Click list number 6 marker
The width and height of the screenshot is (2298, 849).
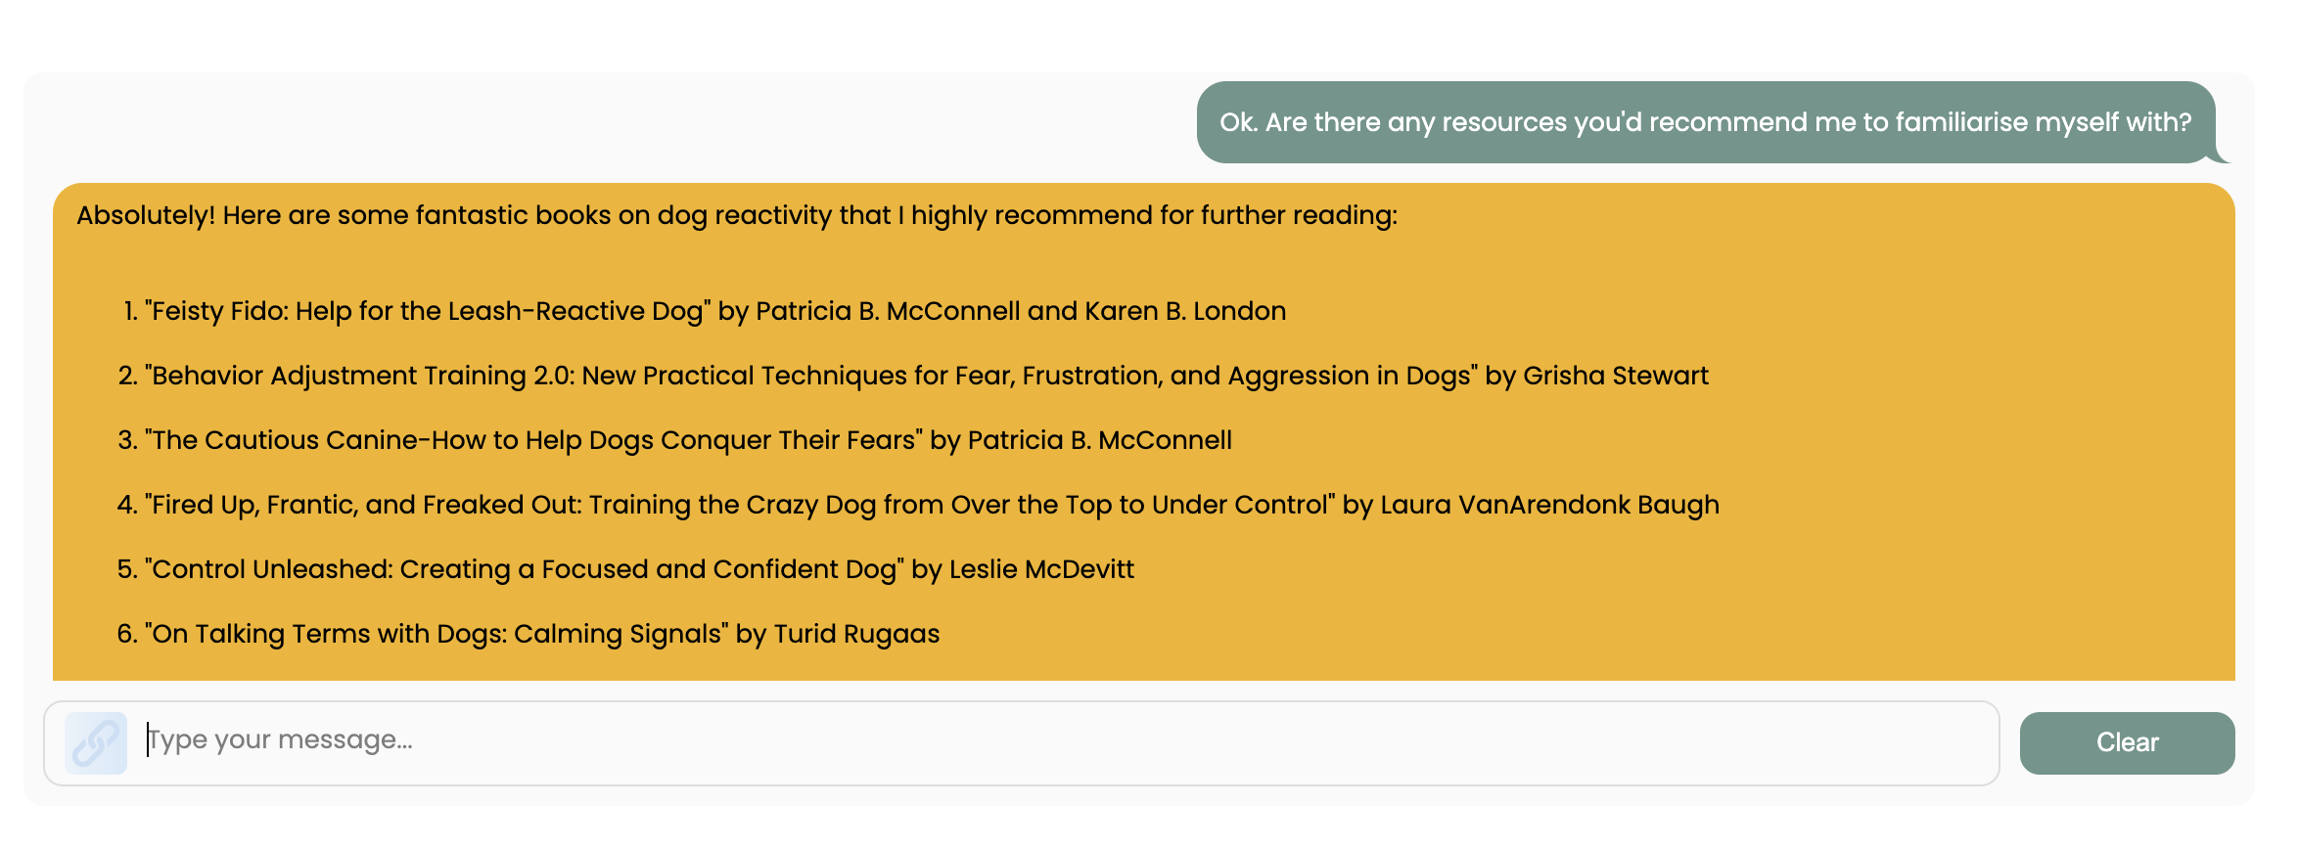pos(127,634)
